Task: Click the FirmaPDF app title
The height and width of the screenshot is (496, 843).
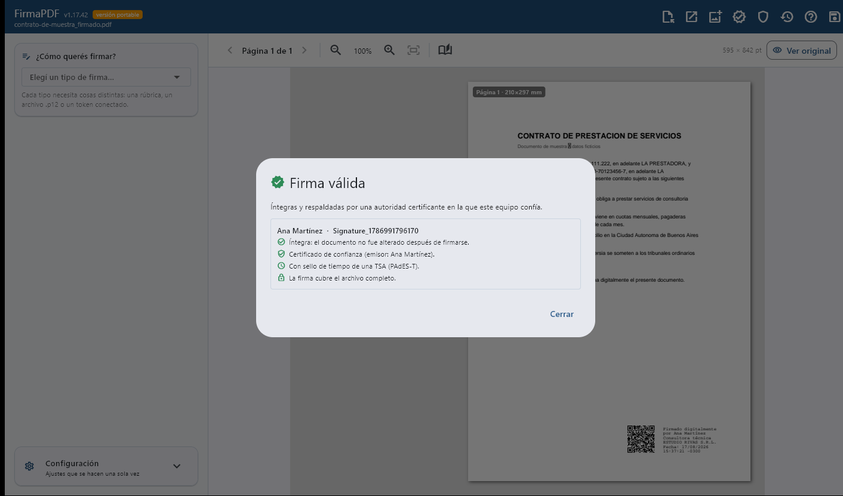Action: 36,14
